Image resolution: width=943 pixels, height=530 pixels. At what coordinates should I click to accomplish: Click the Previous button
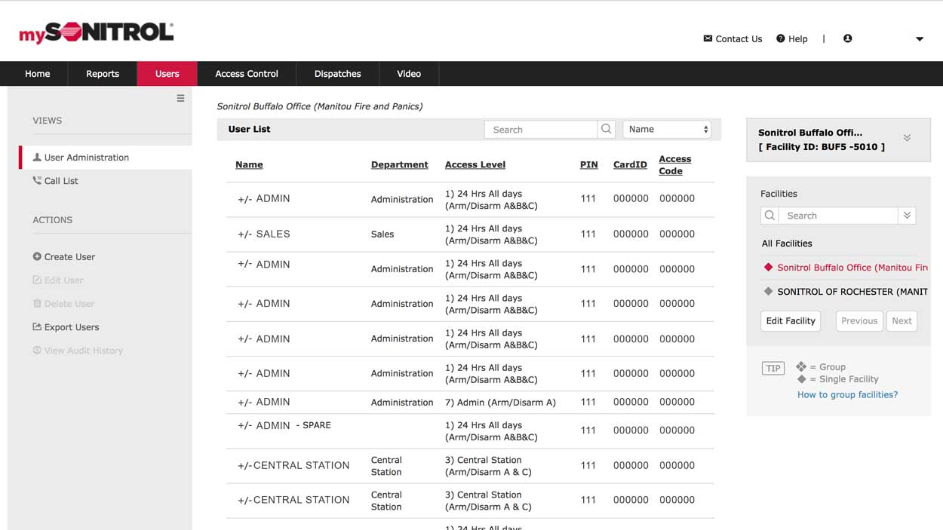tap(859, 320)
